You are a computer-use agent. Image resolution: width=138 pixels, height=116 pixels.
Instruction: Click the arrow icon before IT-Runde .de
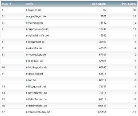coord(27,61)
